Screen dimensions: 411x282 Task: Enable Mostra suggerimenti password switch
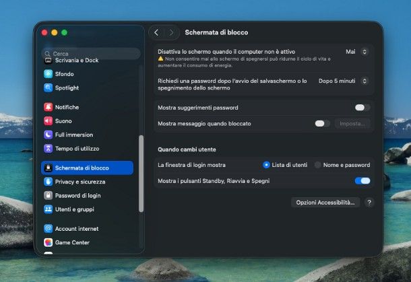coord(362,108)
